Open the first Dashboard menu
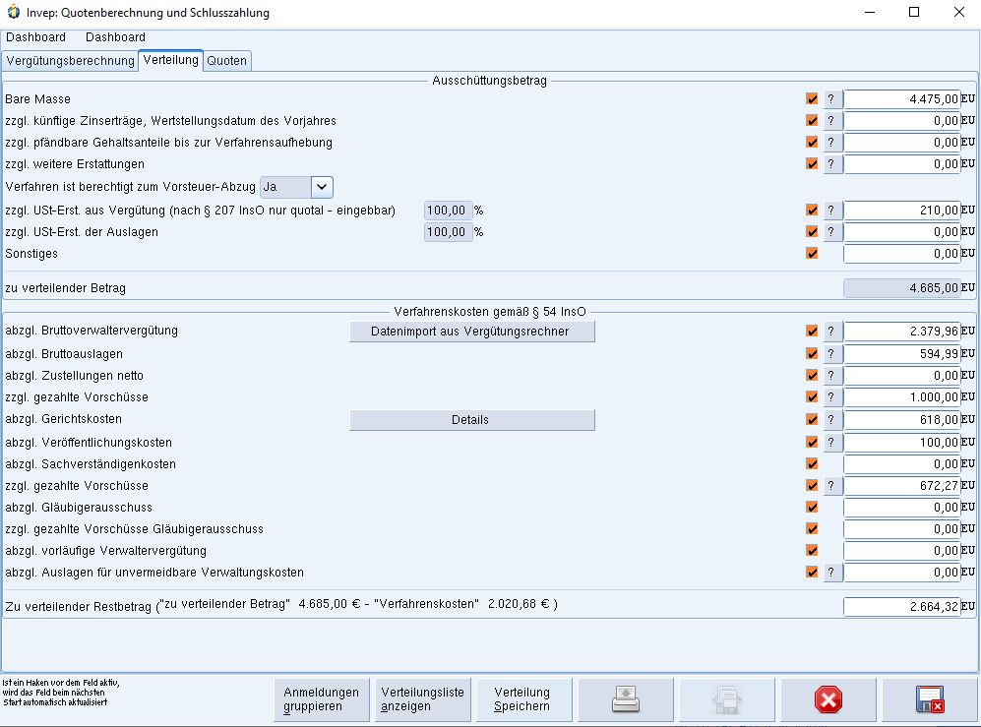This screenshot has width=981, height=727. pyautogui.click(x=36, y=37)
